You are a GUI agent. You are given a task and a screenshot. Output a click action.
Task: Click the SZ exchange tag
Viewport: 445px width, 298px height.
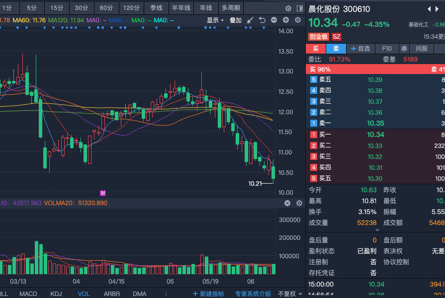[336, 37]
